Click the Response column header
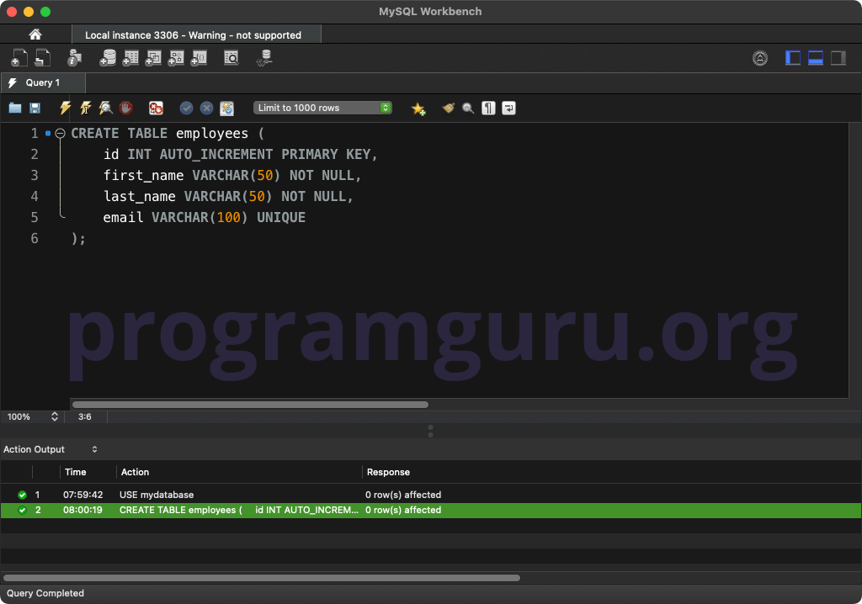 pos(388,472)
